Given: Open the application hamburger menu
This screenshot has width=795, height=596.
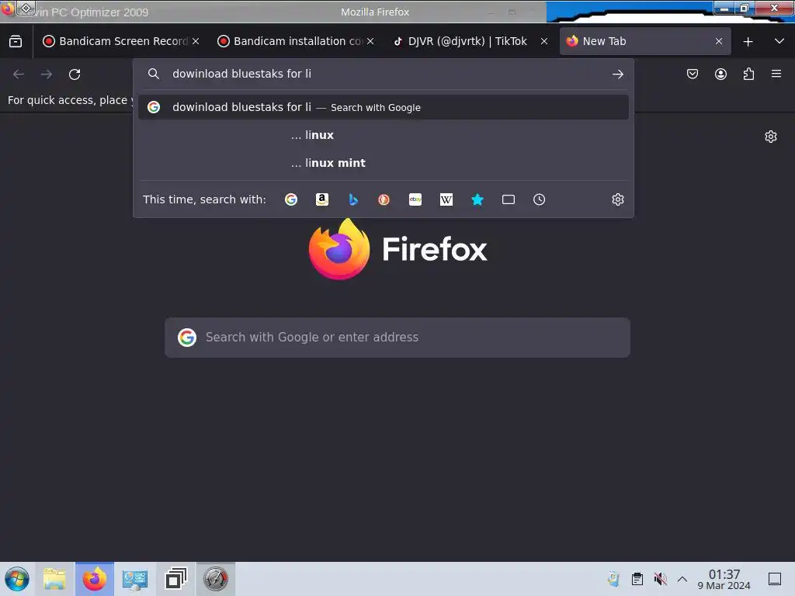Looking at the screenshot, I should (x=776, y=74).
